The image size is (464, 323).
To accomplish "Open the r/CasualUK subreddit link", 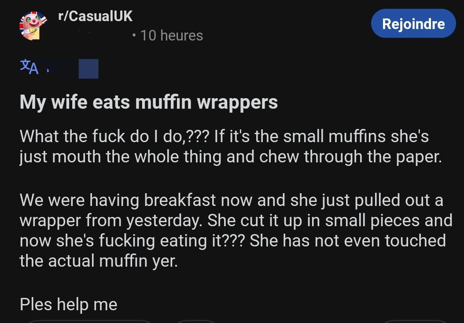I will 95,16.
